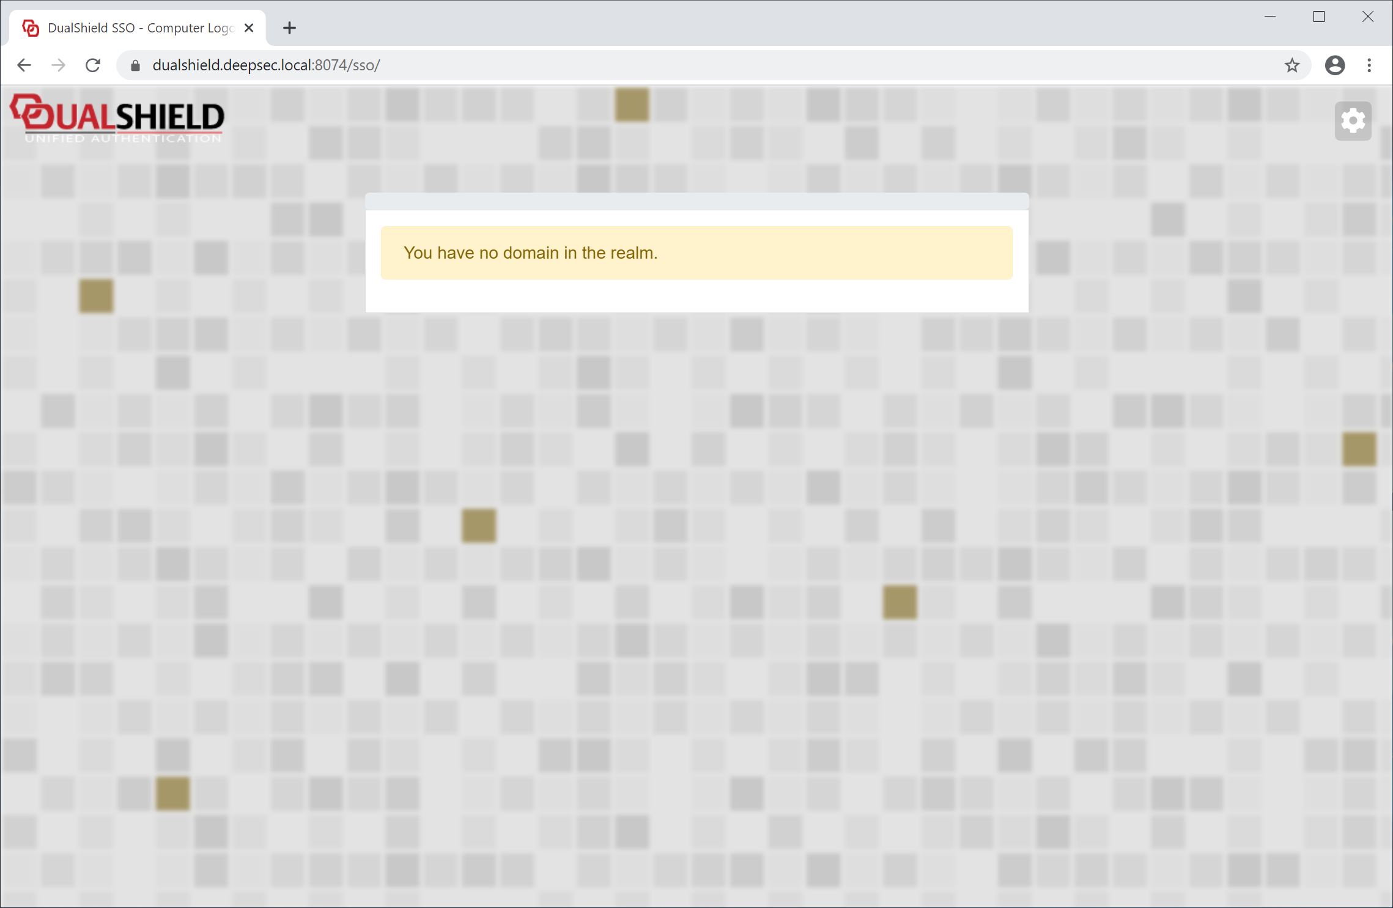Open a new browser tab

[289, 28]
